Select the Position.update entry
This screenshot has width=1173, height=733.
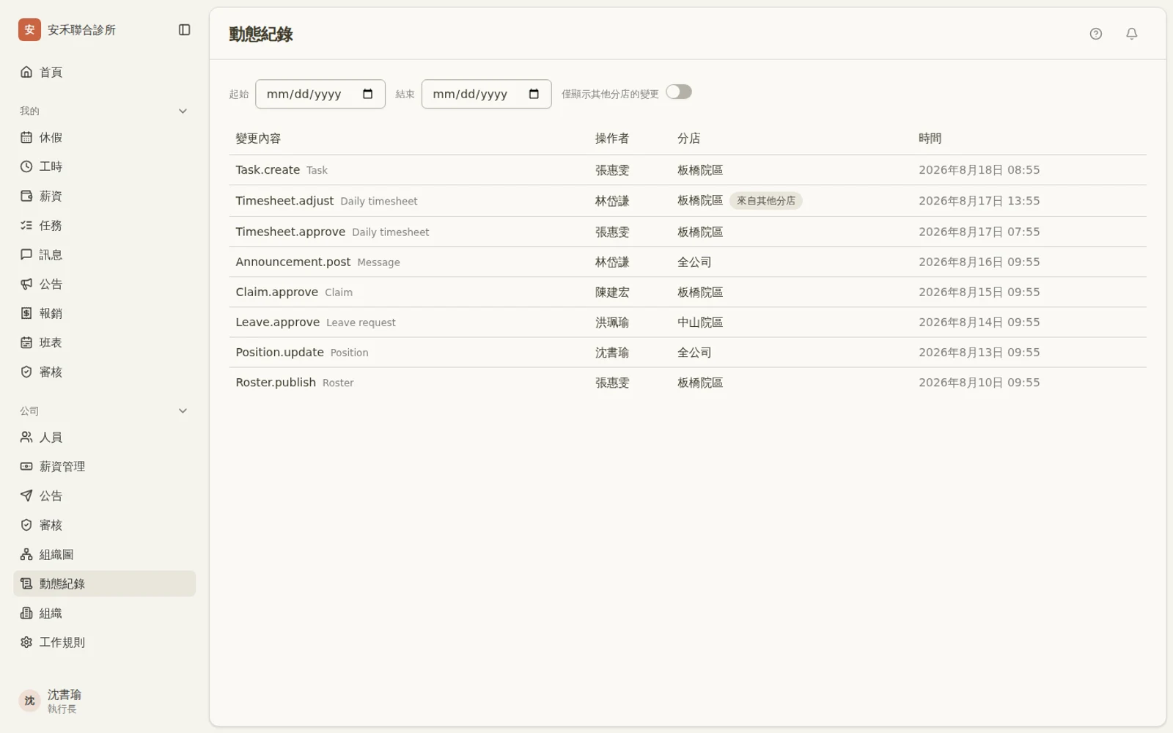click(x=688, y=353)
